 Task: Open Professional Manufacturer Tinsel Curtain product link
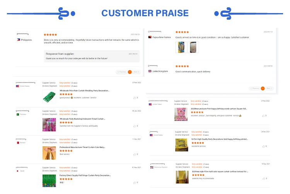(x=82, y=147)
